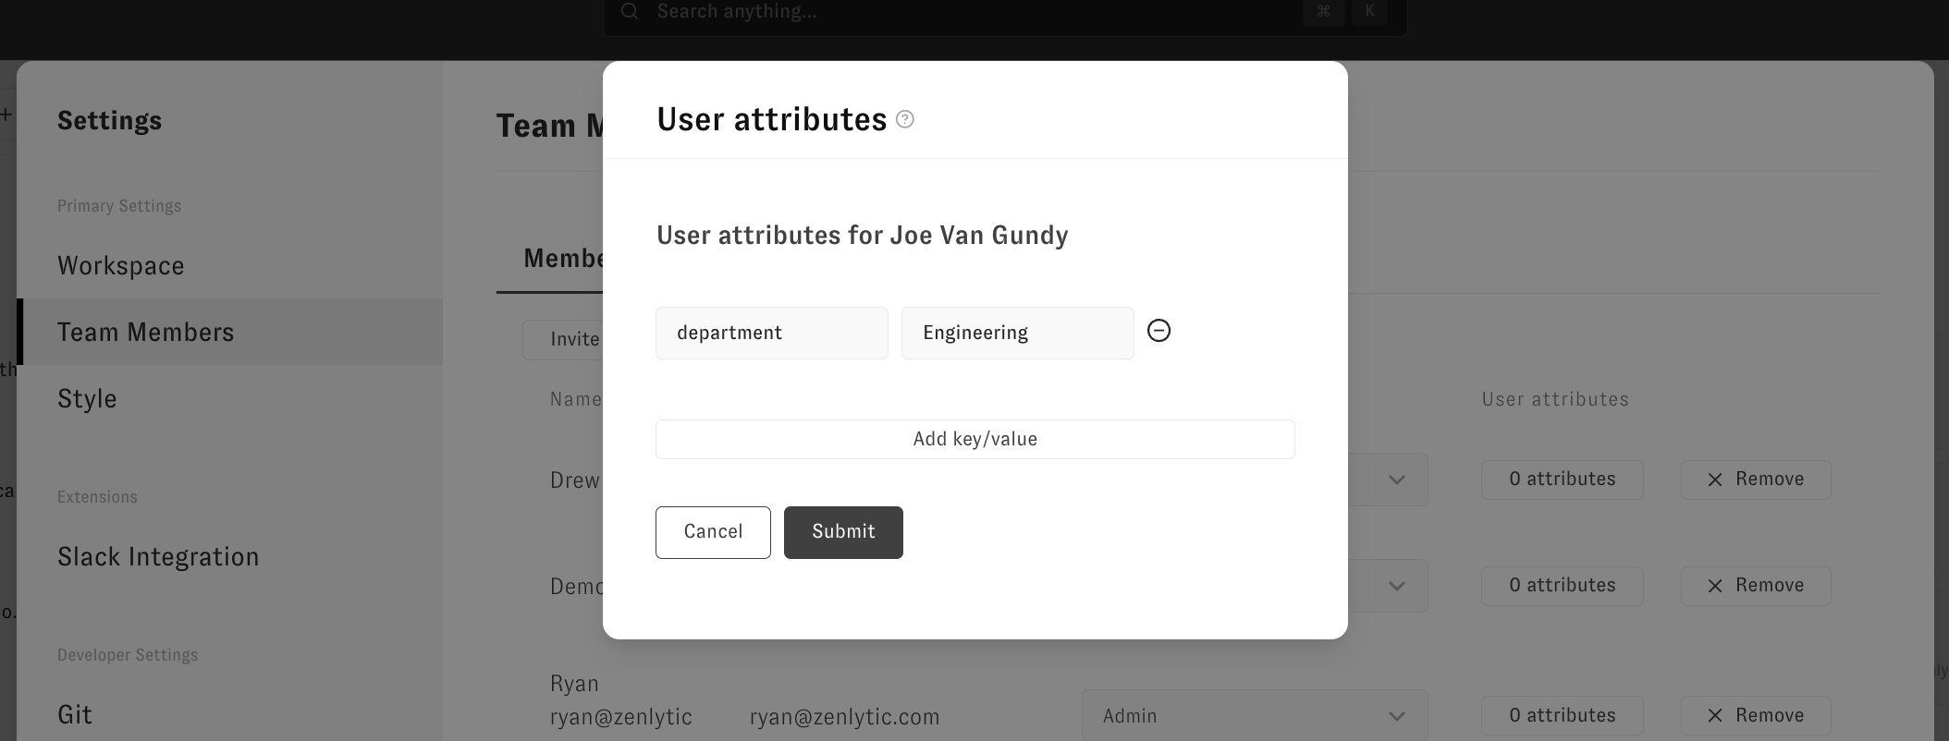
Task: Edit the Engineering value field
Action: 1018,333
